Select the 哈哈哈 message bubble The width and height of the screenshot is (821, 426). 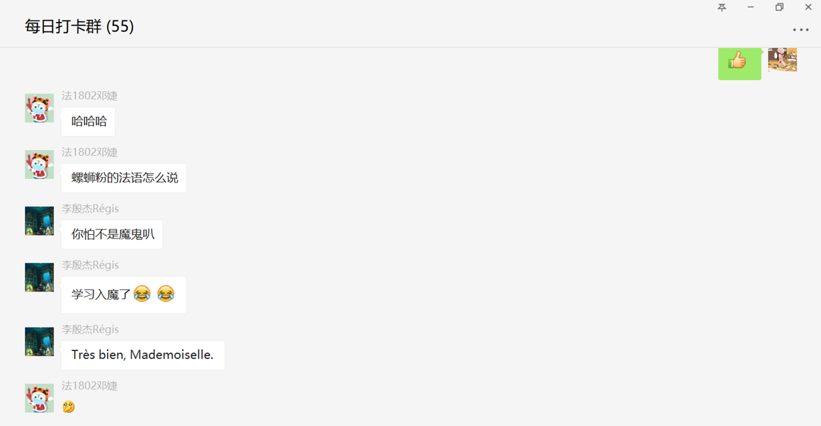(x=88, y=122)
